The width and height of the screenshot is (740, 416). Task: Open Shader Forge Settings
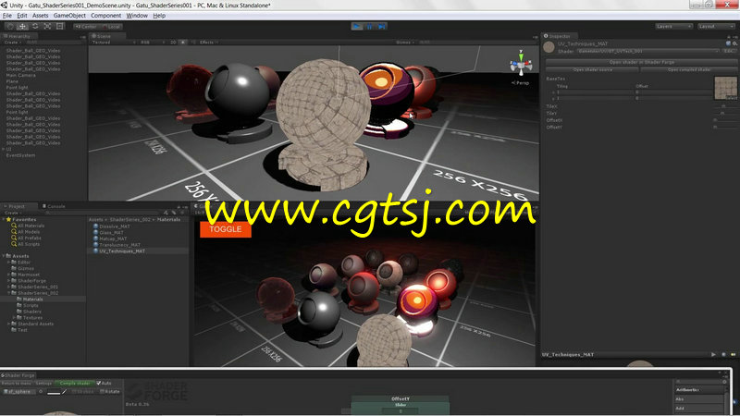43,383
